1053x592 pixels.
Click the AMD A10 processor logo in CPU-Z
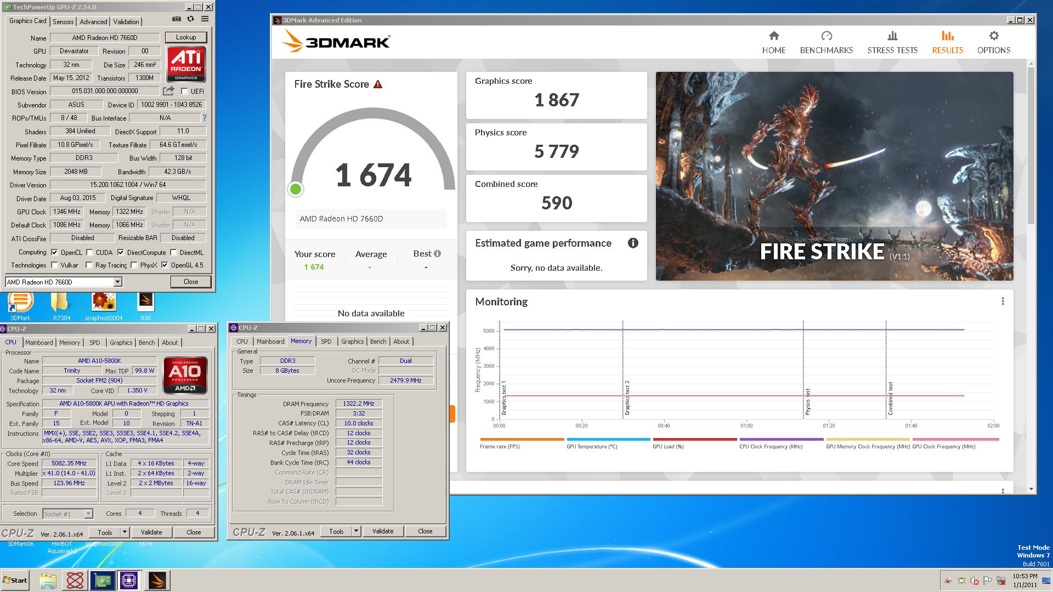pyautogui.click(x=185, y=375)
